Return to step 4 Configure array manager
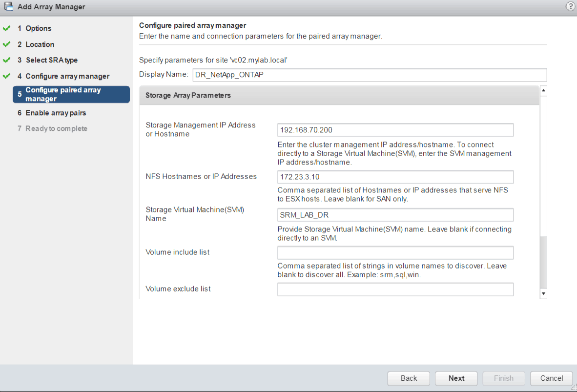The image size is (577, 392). click(x=67, y=76)
